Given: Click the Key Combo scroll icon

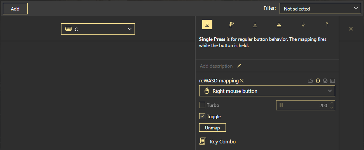Looking at the screenshot, I should pyautogui.click(x=203, y=141).
